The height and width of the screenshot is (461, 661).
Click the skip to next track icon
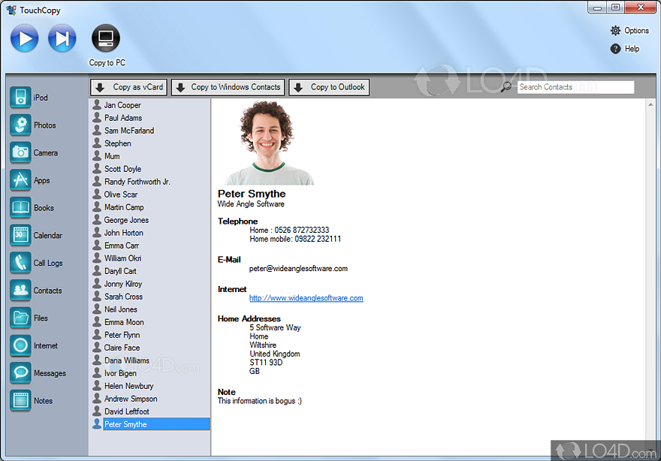pyautogui.click(x=62, y=38)
